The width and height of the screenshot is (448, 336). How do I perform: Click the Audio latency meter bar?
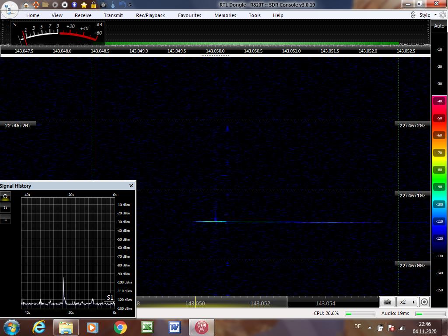430,314
